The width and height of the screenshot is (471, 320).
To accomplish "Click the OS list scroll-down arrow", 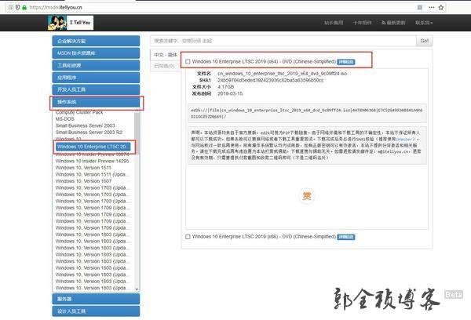I will point(137,289).
